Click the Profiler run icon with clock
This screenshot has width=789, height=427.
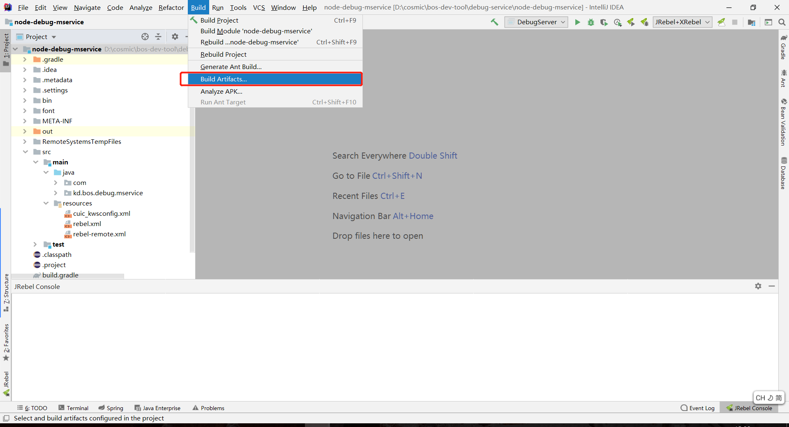pyautogui.click(x=618, y=22)
